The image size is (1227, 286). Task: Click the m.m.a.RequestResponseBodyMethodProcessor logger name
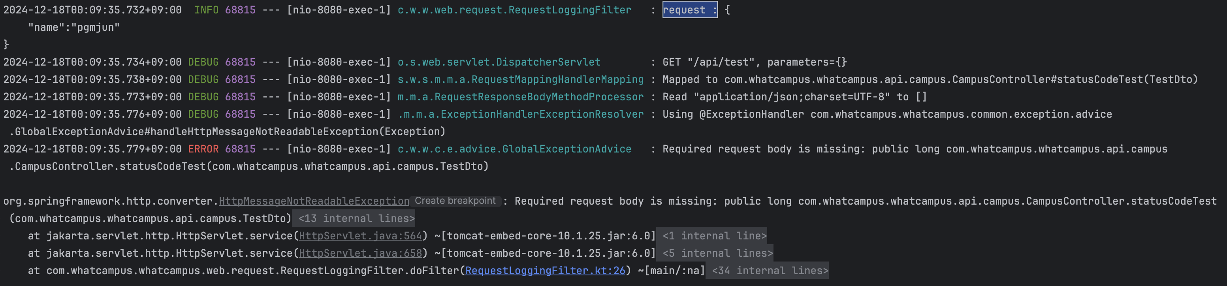coord(521,97)
